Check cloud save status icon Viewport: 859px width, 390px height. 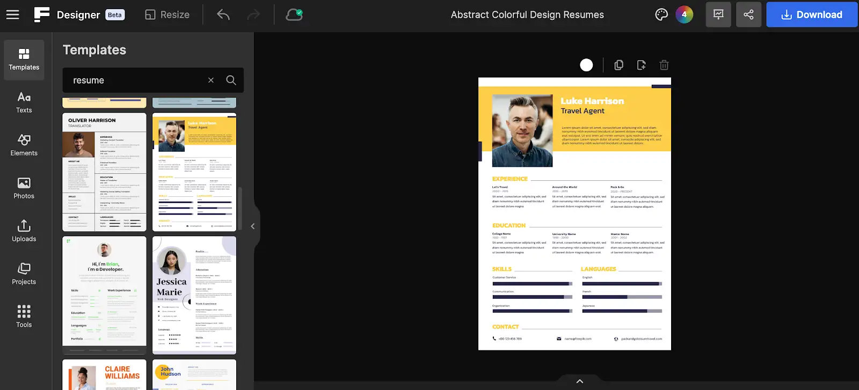click(294, 14)
